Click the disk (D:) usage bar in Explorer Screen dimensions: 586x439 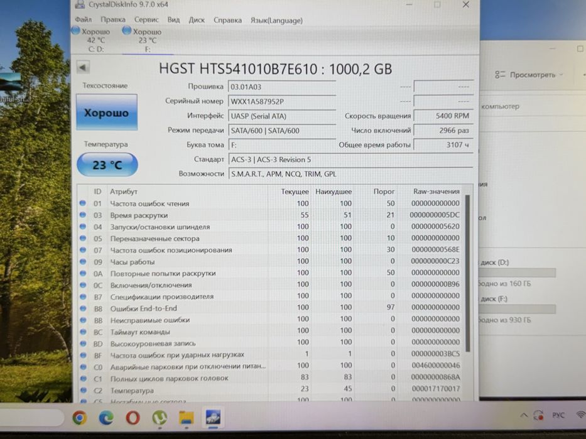[518, 273]
